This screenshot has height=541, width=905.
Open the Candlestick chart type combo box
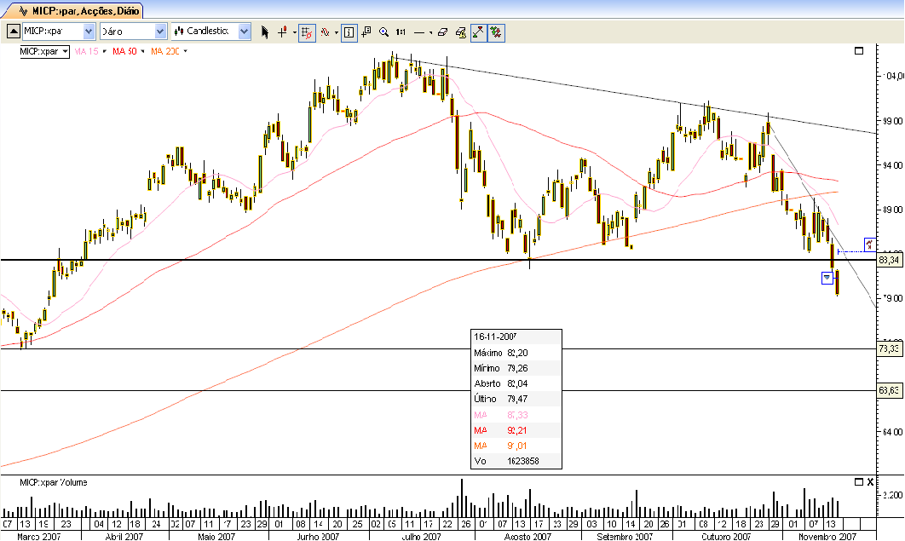(x=211, y=32)
